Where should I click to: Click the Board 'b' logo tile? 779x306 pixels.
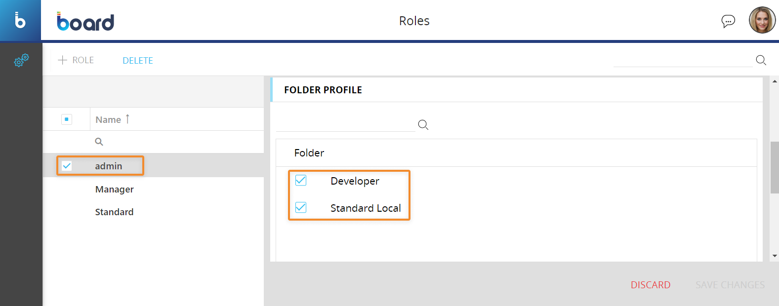click(x=20, y=21)
